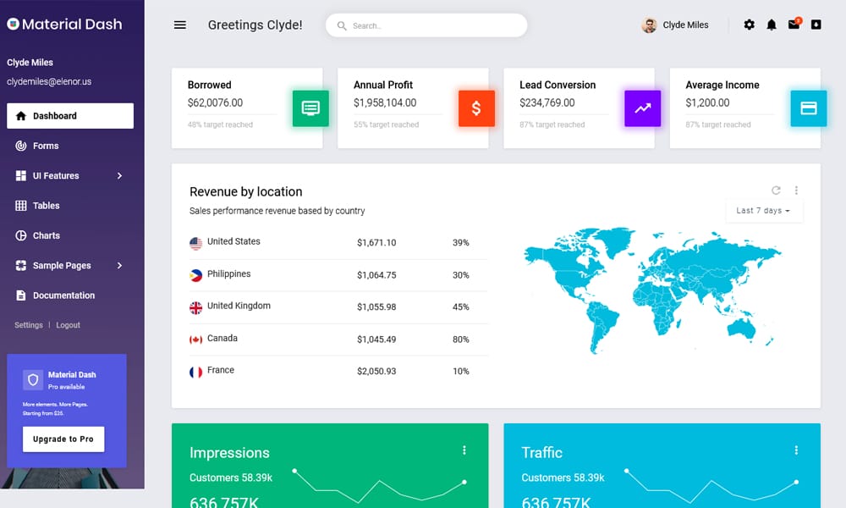Open the Impressions card options menu

tap(464, 450)
